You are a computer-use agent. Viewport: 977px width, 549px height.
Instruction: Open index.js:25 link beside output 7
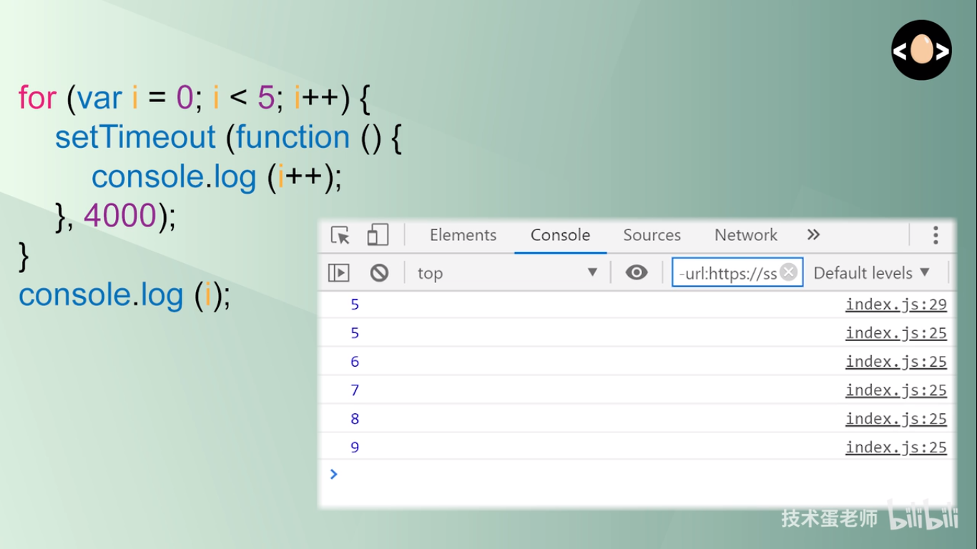coord(896,390)
